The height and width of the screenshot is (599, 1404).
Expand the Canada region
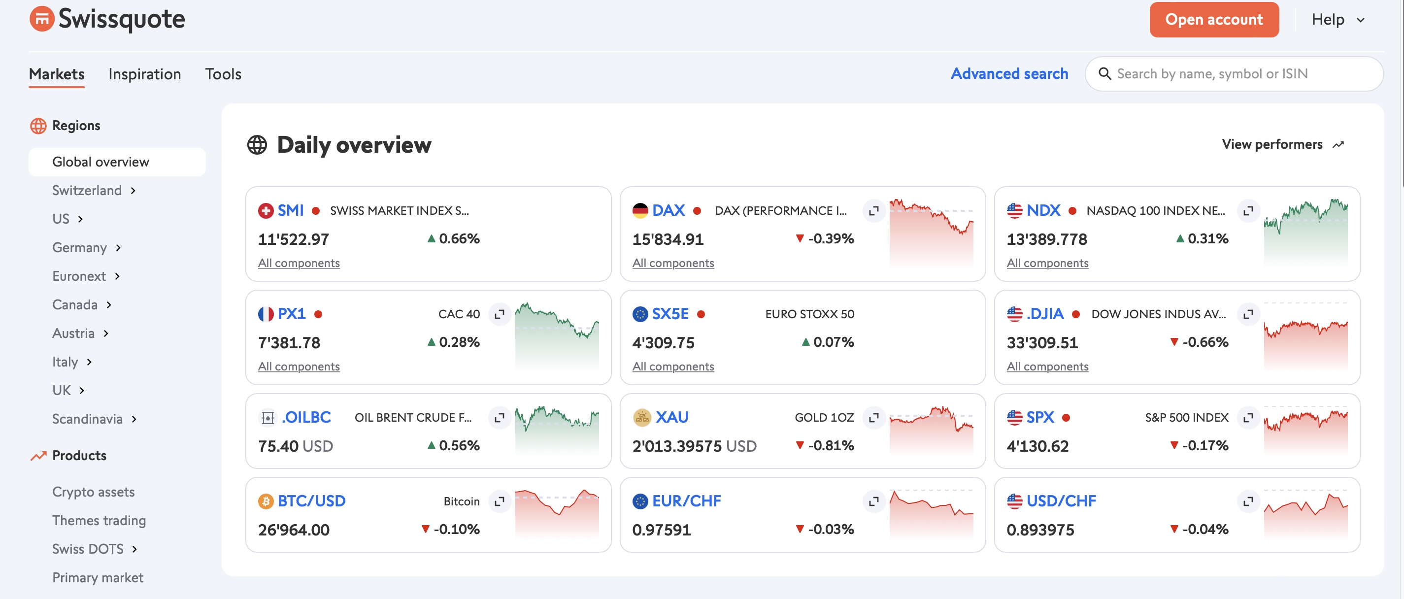click(x=109, y=305)
